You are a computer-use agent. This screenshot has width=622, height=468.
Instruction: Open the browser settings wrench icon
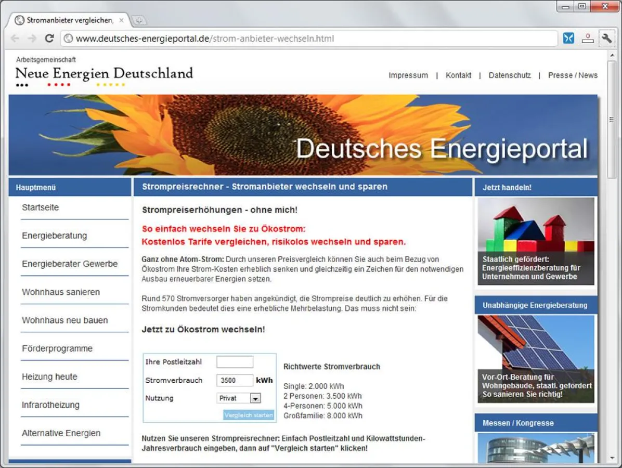click(x=607, y=38)
